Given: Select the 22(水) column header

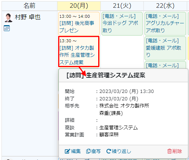Looking at the screenshot, I should pos(165,6).
